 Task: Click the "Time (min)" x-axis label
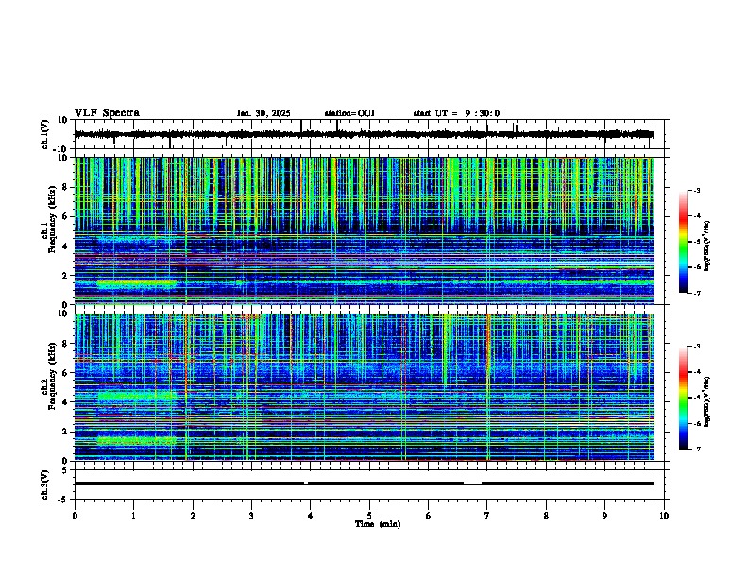(x=378, y=524)
